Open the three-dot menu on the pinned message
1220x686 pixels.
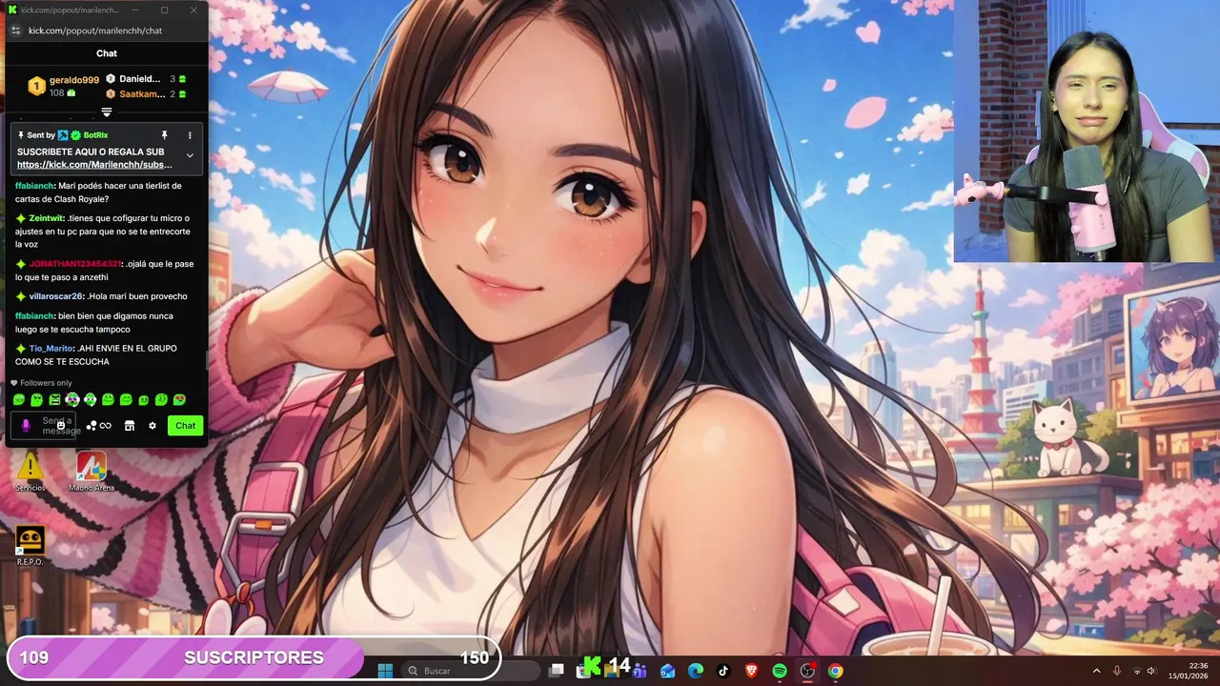[x=190, y=135]
